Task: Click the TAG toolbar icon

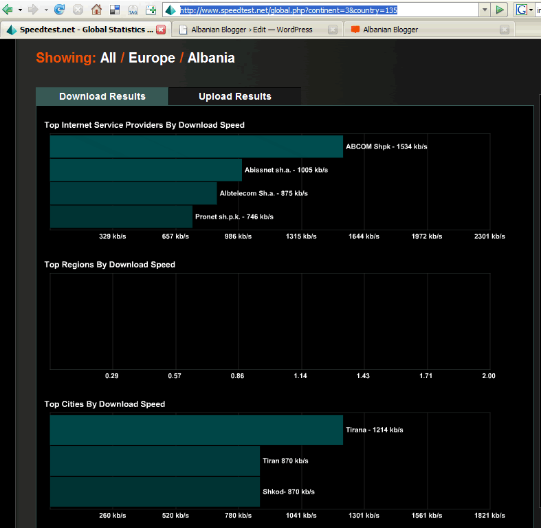Action: (x=133, y=10)
